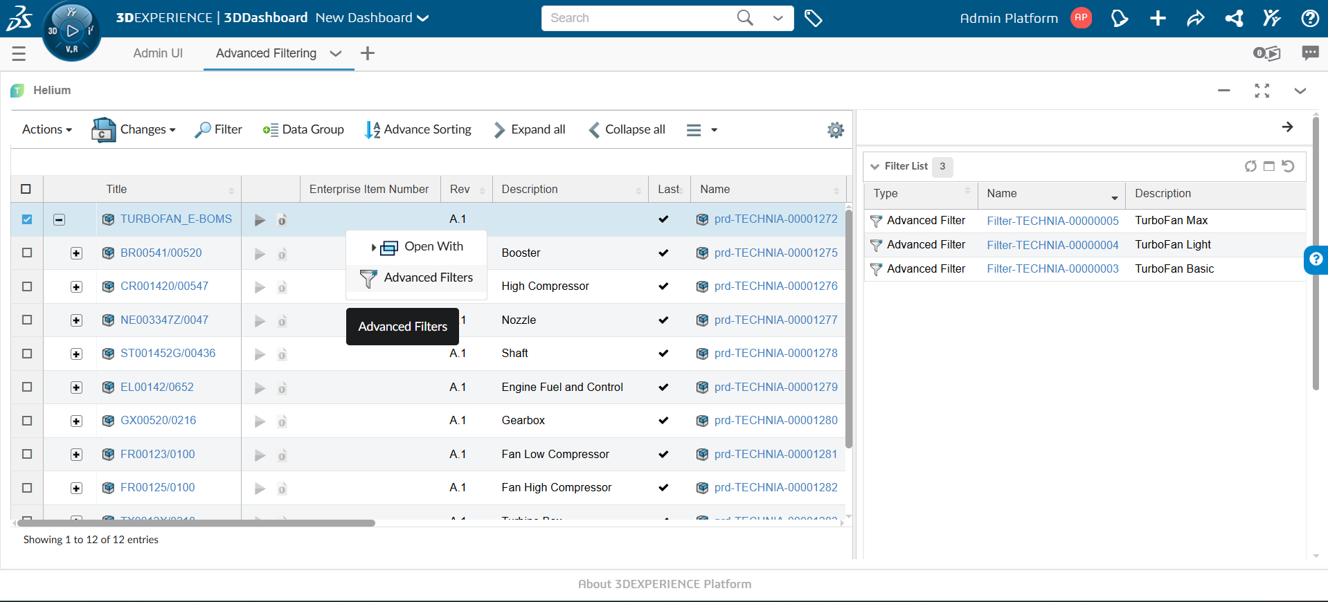Uncheck the TURBOFAN_E-BOMS row checkbox

click(x=27, y=219)
